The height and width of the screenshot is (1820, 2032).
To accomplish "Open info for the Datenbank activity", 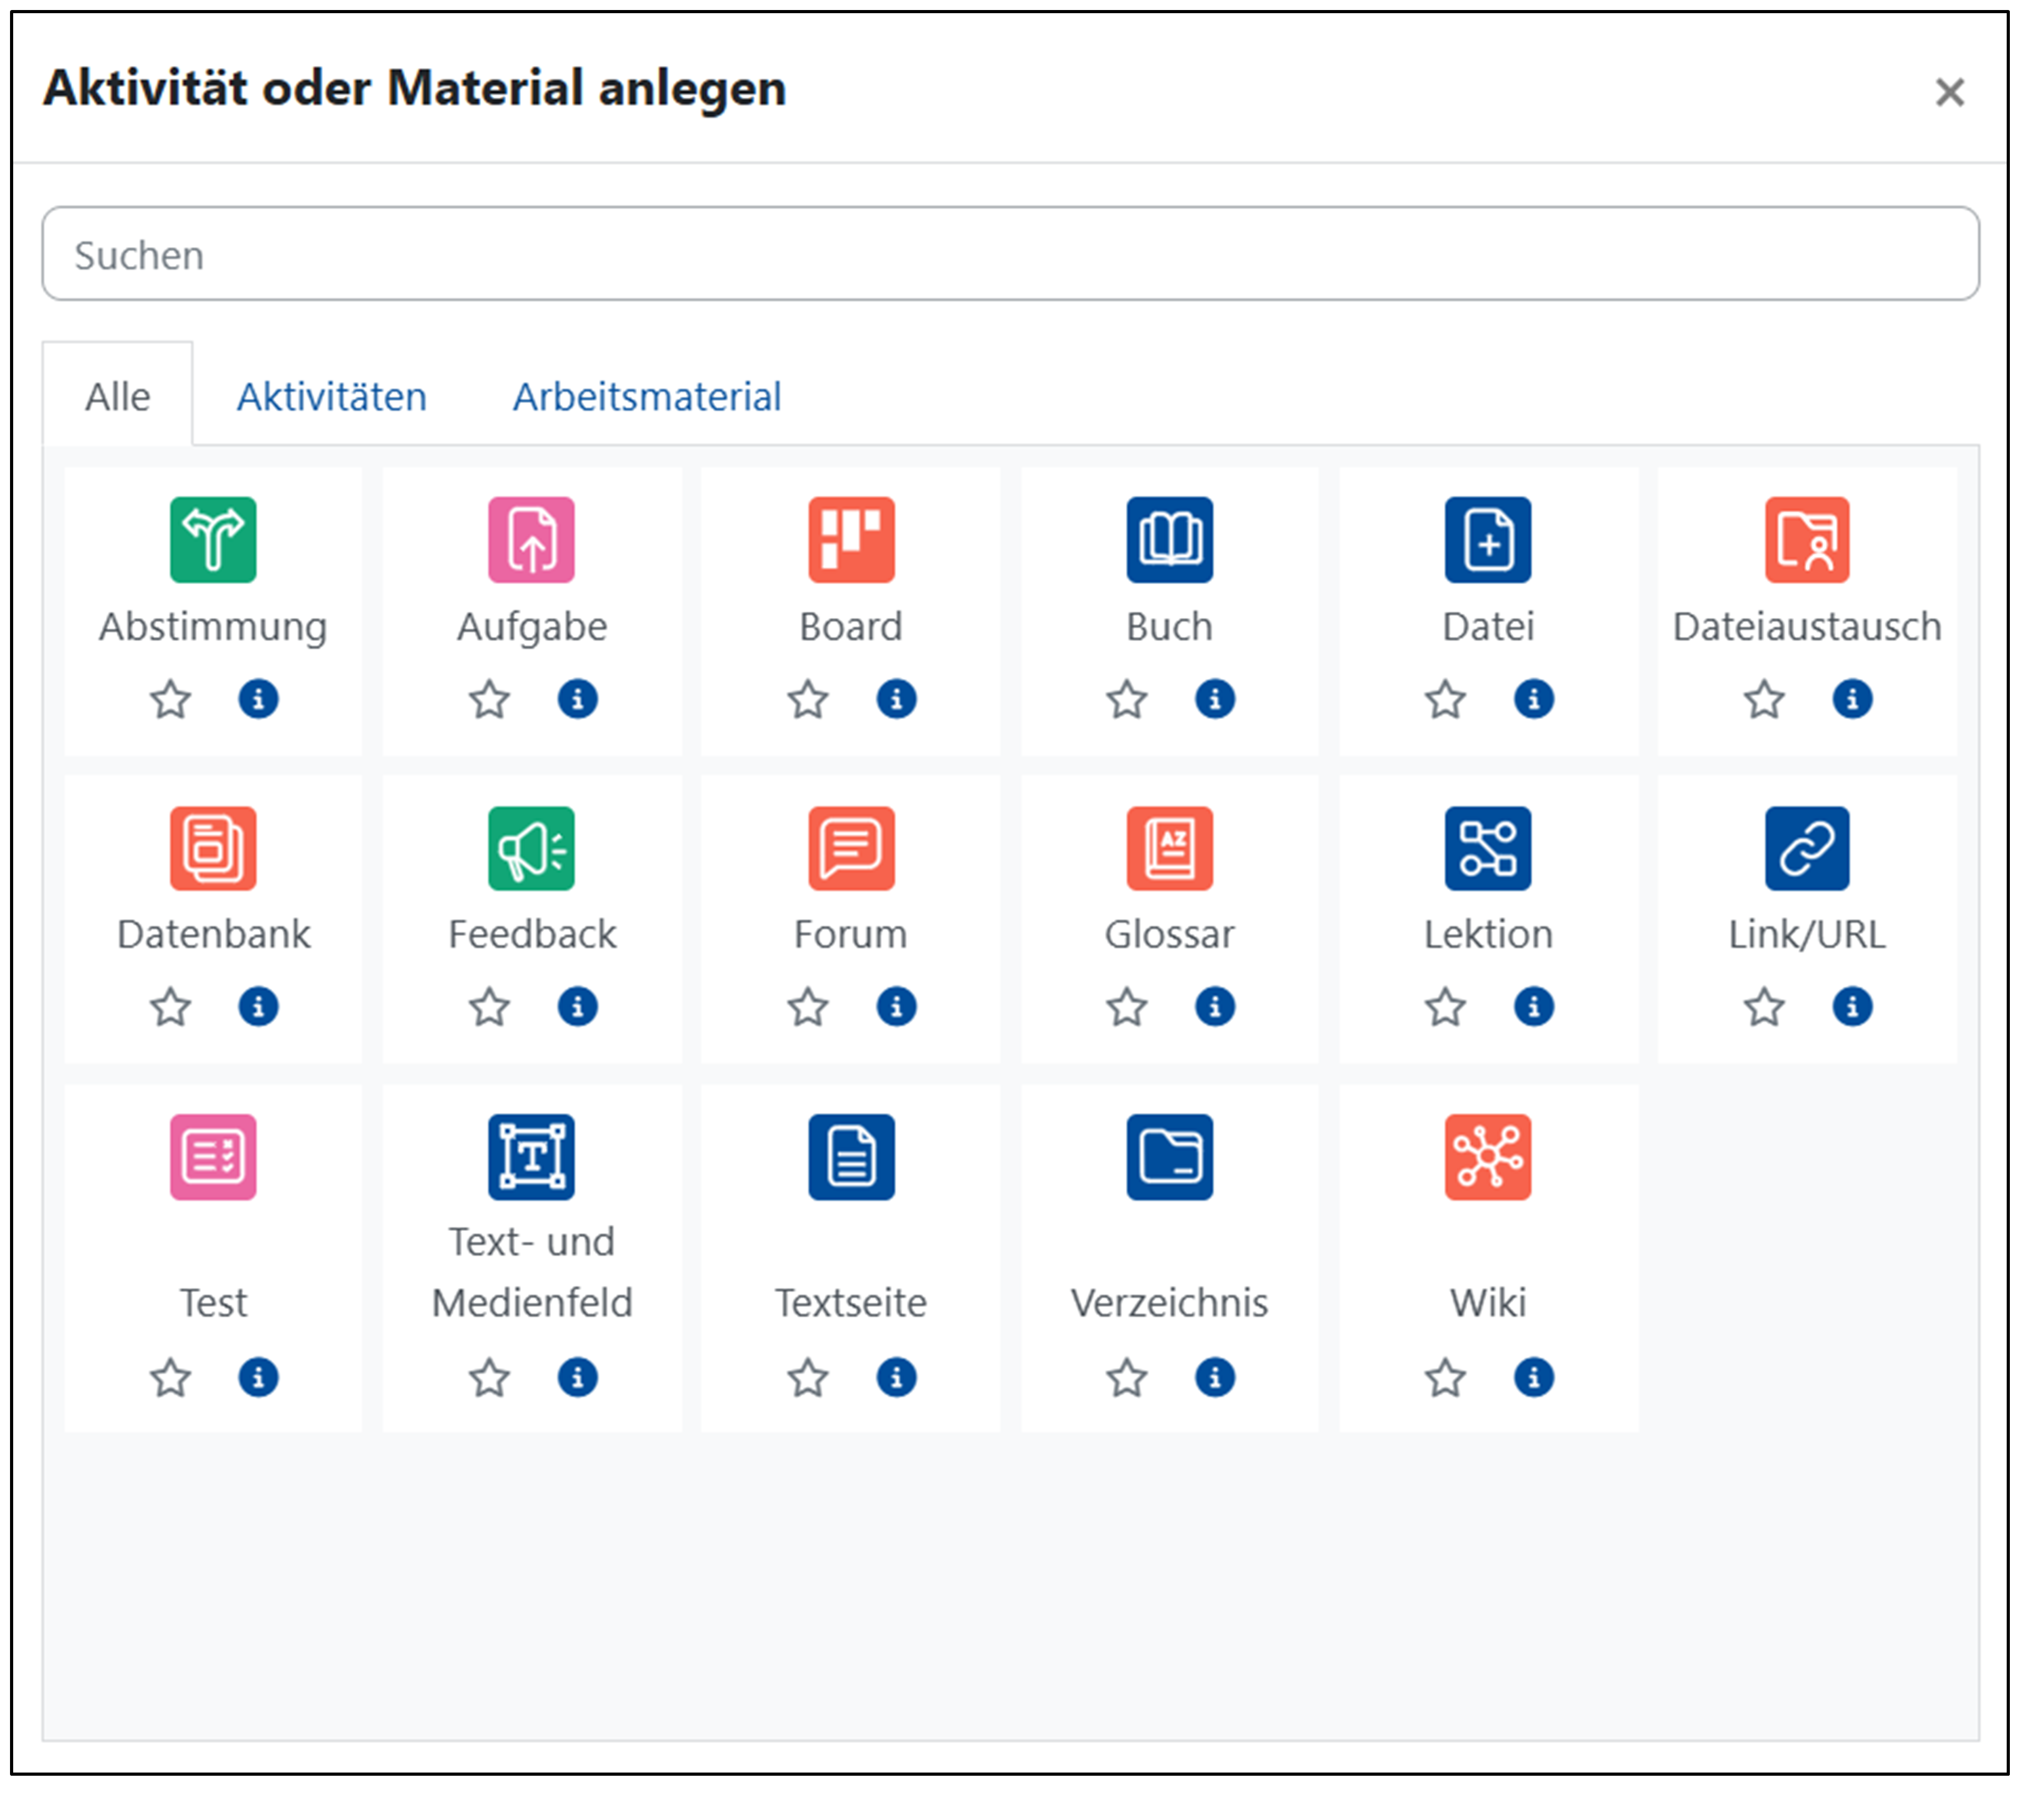I will 258,1007.
